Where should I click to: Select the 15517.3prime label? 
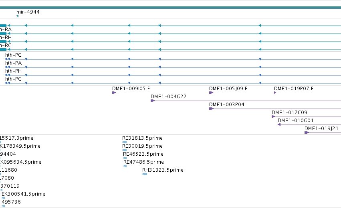[16, 138]
